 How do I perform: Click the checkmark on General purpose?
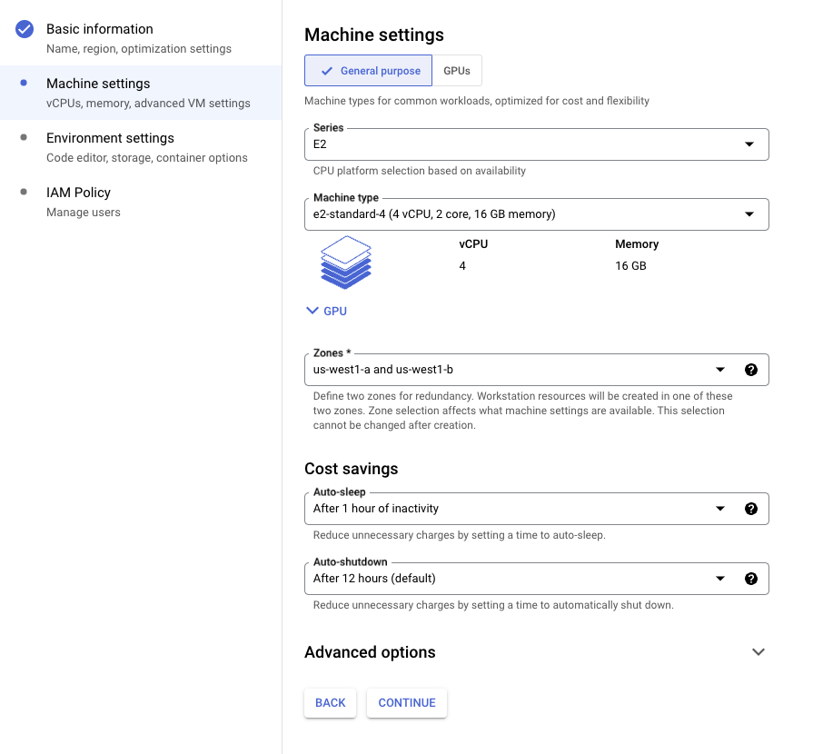[327, 71]
